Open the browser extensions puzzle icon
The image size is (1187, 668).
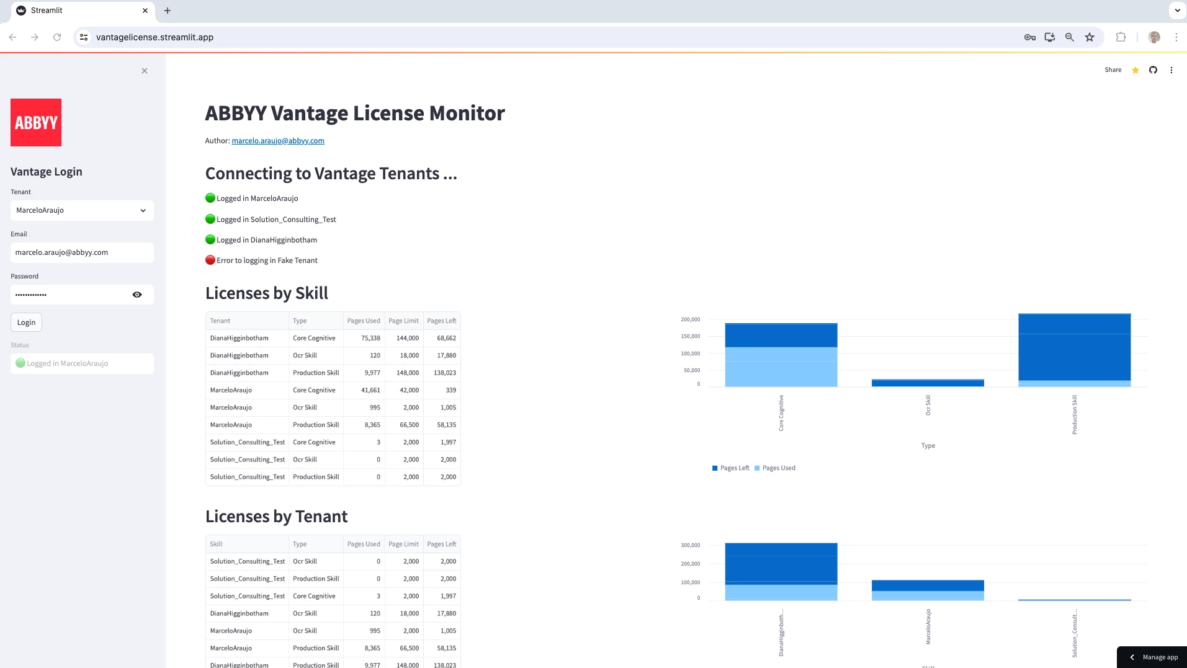(1121, 37)
